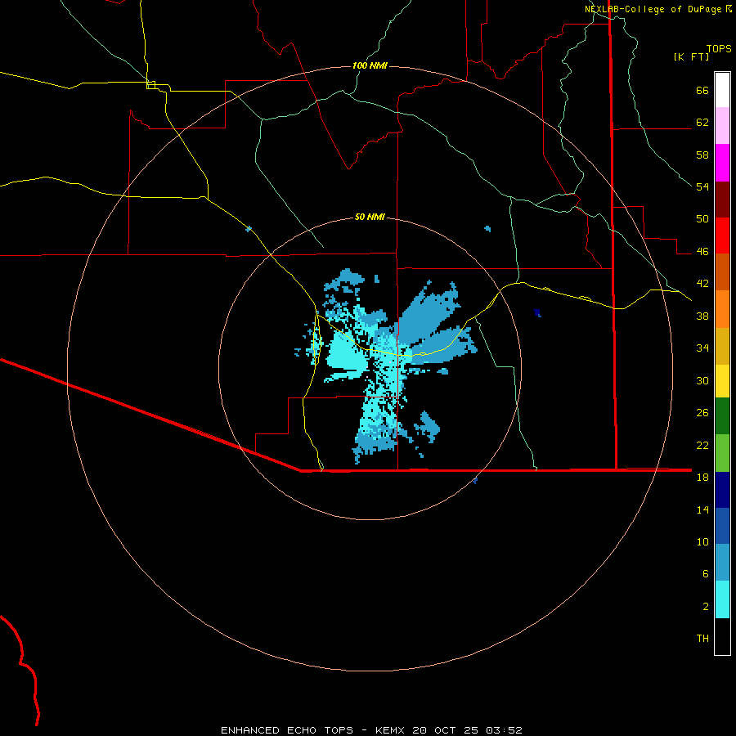Click legend value 34
The image size is (736, 736).
pos(702,348)
